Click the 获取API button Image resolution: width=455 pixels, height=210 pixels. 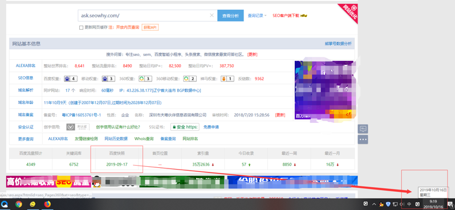(x=150, y=27)
